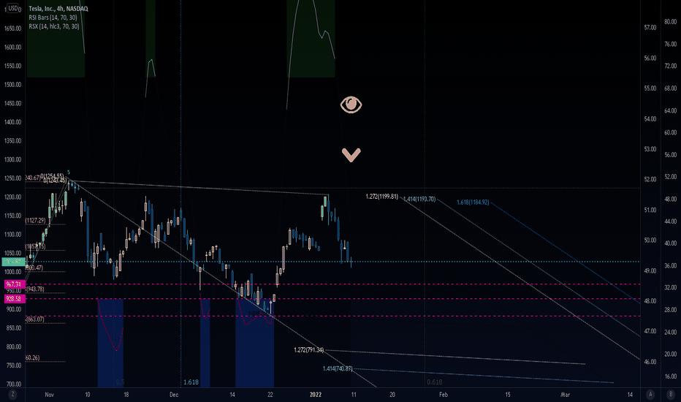Click the eye icon above the chart
The image size is (681, 402).
(x=351, y=105)
